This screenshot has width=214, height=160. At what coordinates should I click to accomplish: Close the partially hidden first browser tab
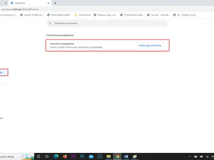coord(6,3)
